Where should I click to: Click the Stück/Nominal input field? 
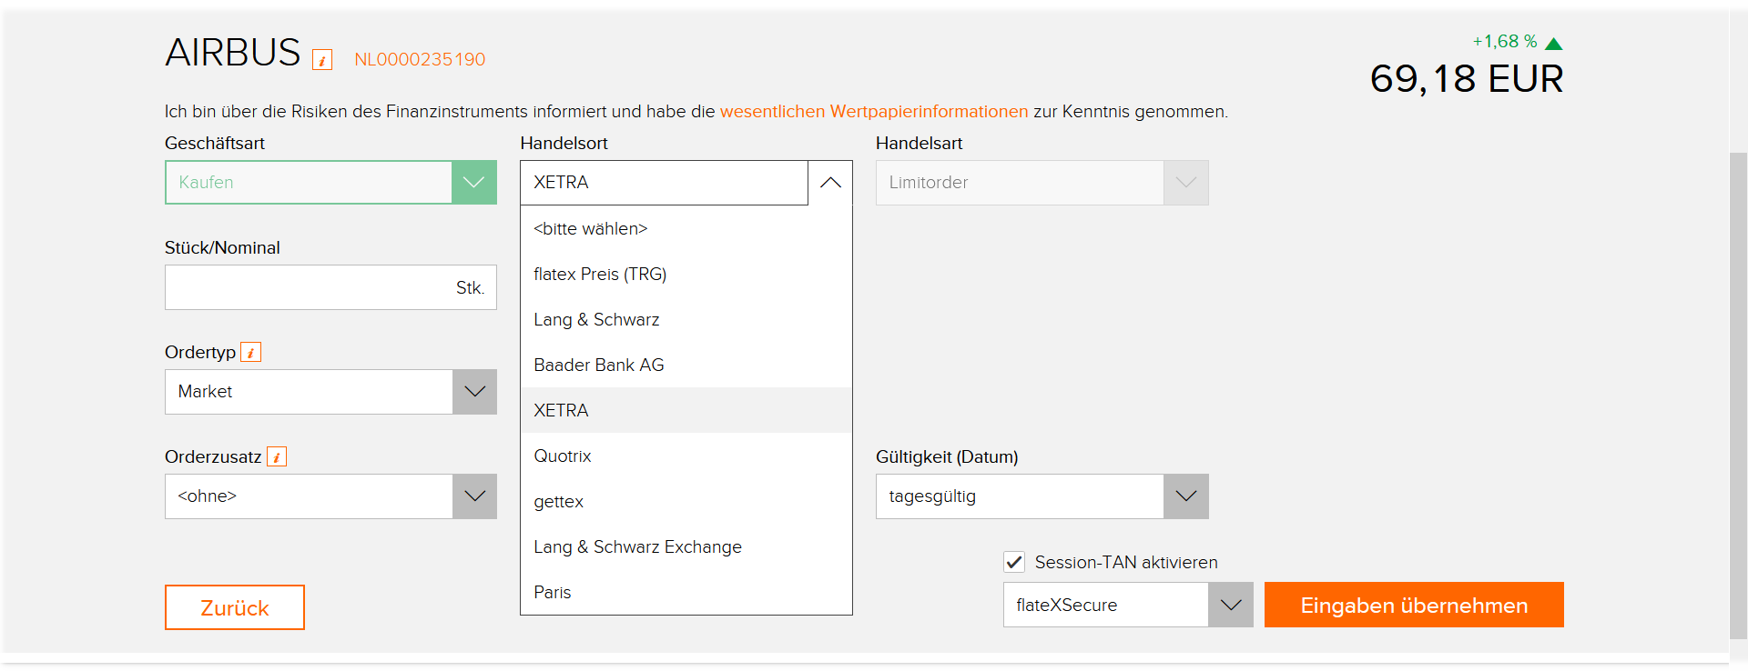pos(330,287)
